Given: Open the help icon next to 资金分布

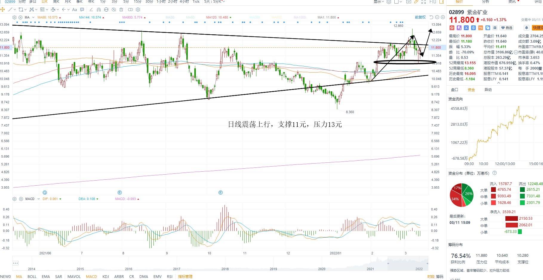Looking at the screenshot, I should click(495, 173).
